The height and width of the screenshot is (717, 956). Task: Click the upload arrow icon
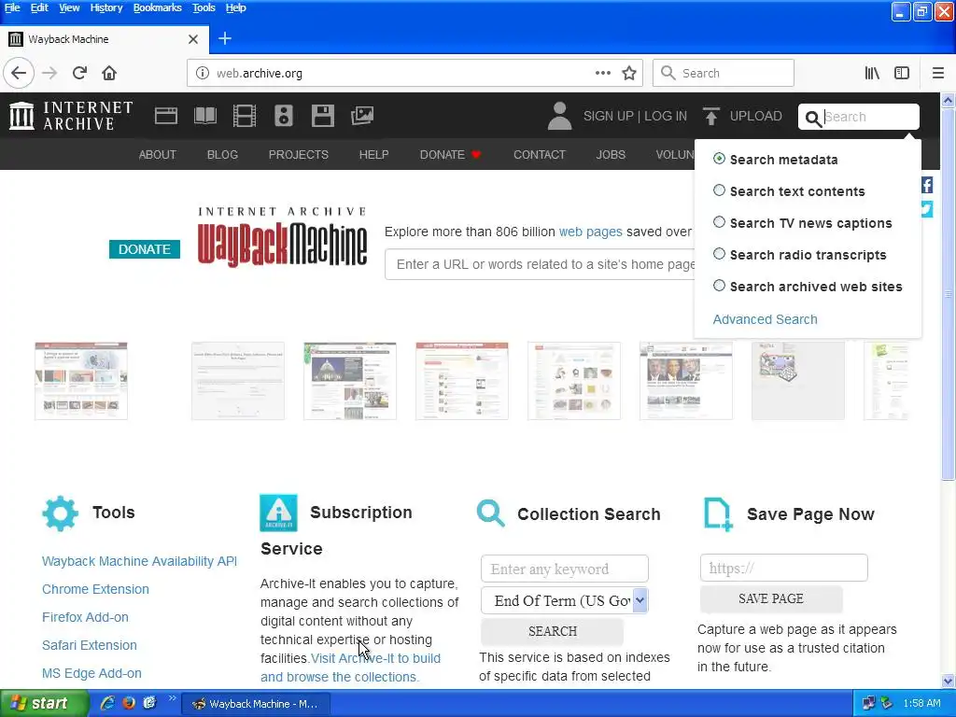(710, 116)
